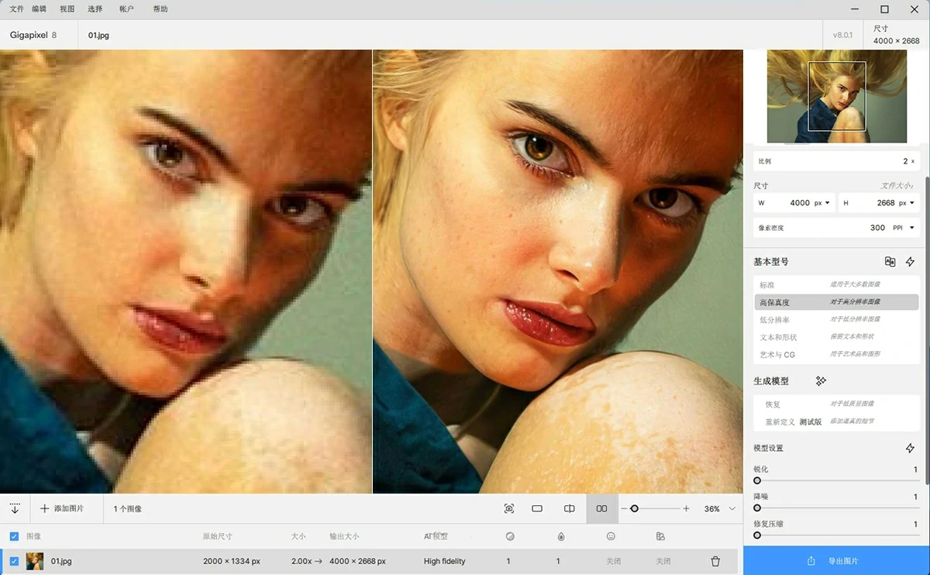Open the 帮助 menu
The height and width of the screenshot is (575, 930).
(x=160, y=9)
